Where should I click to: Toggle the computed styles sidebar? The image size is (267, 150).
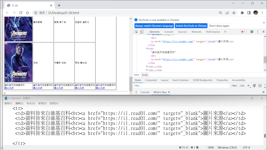(x=260, y=86)
